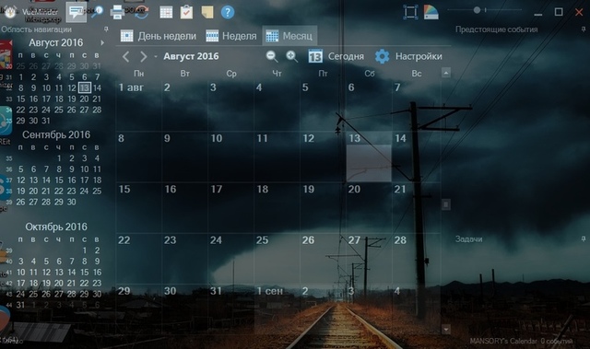Click the printer icon in toolbar
The width and height of the screenshot is (590, 349).
click(117, 12)
